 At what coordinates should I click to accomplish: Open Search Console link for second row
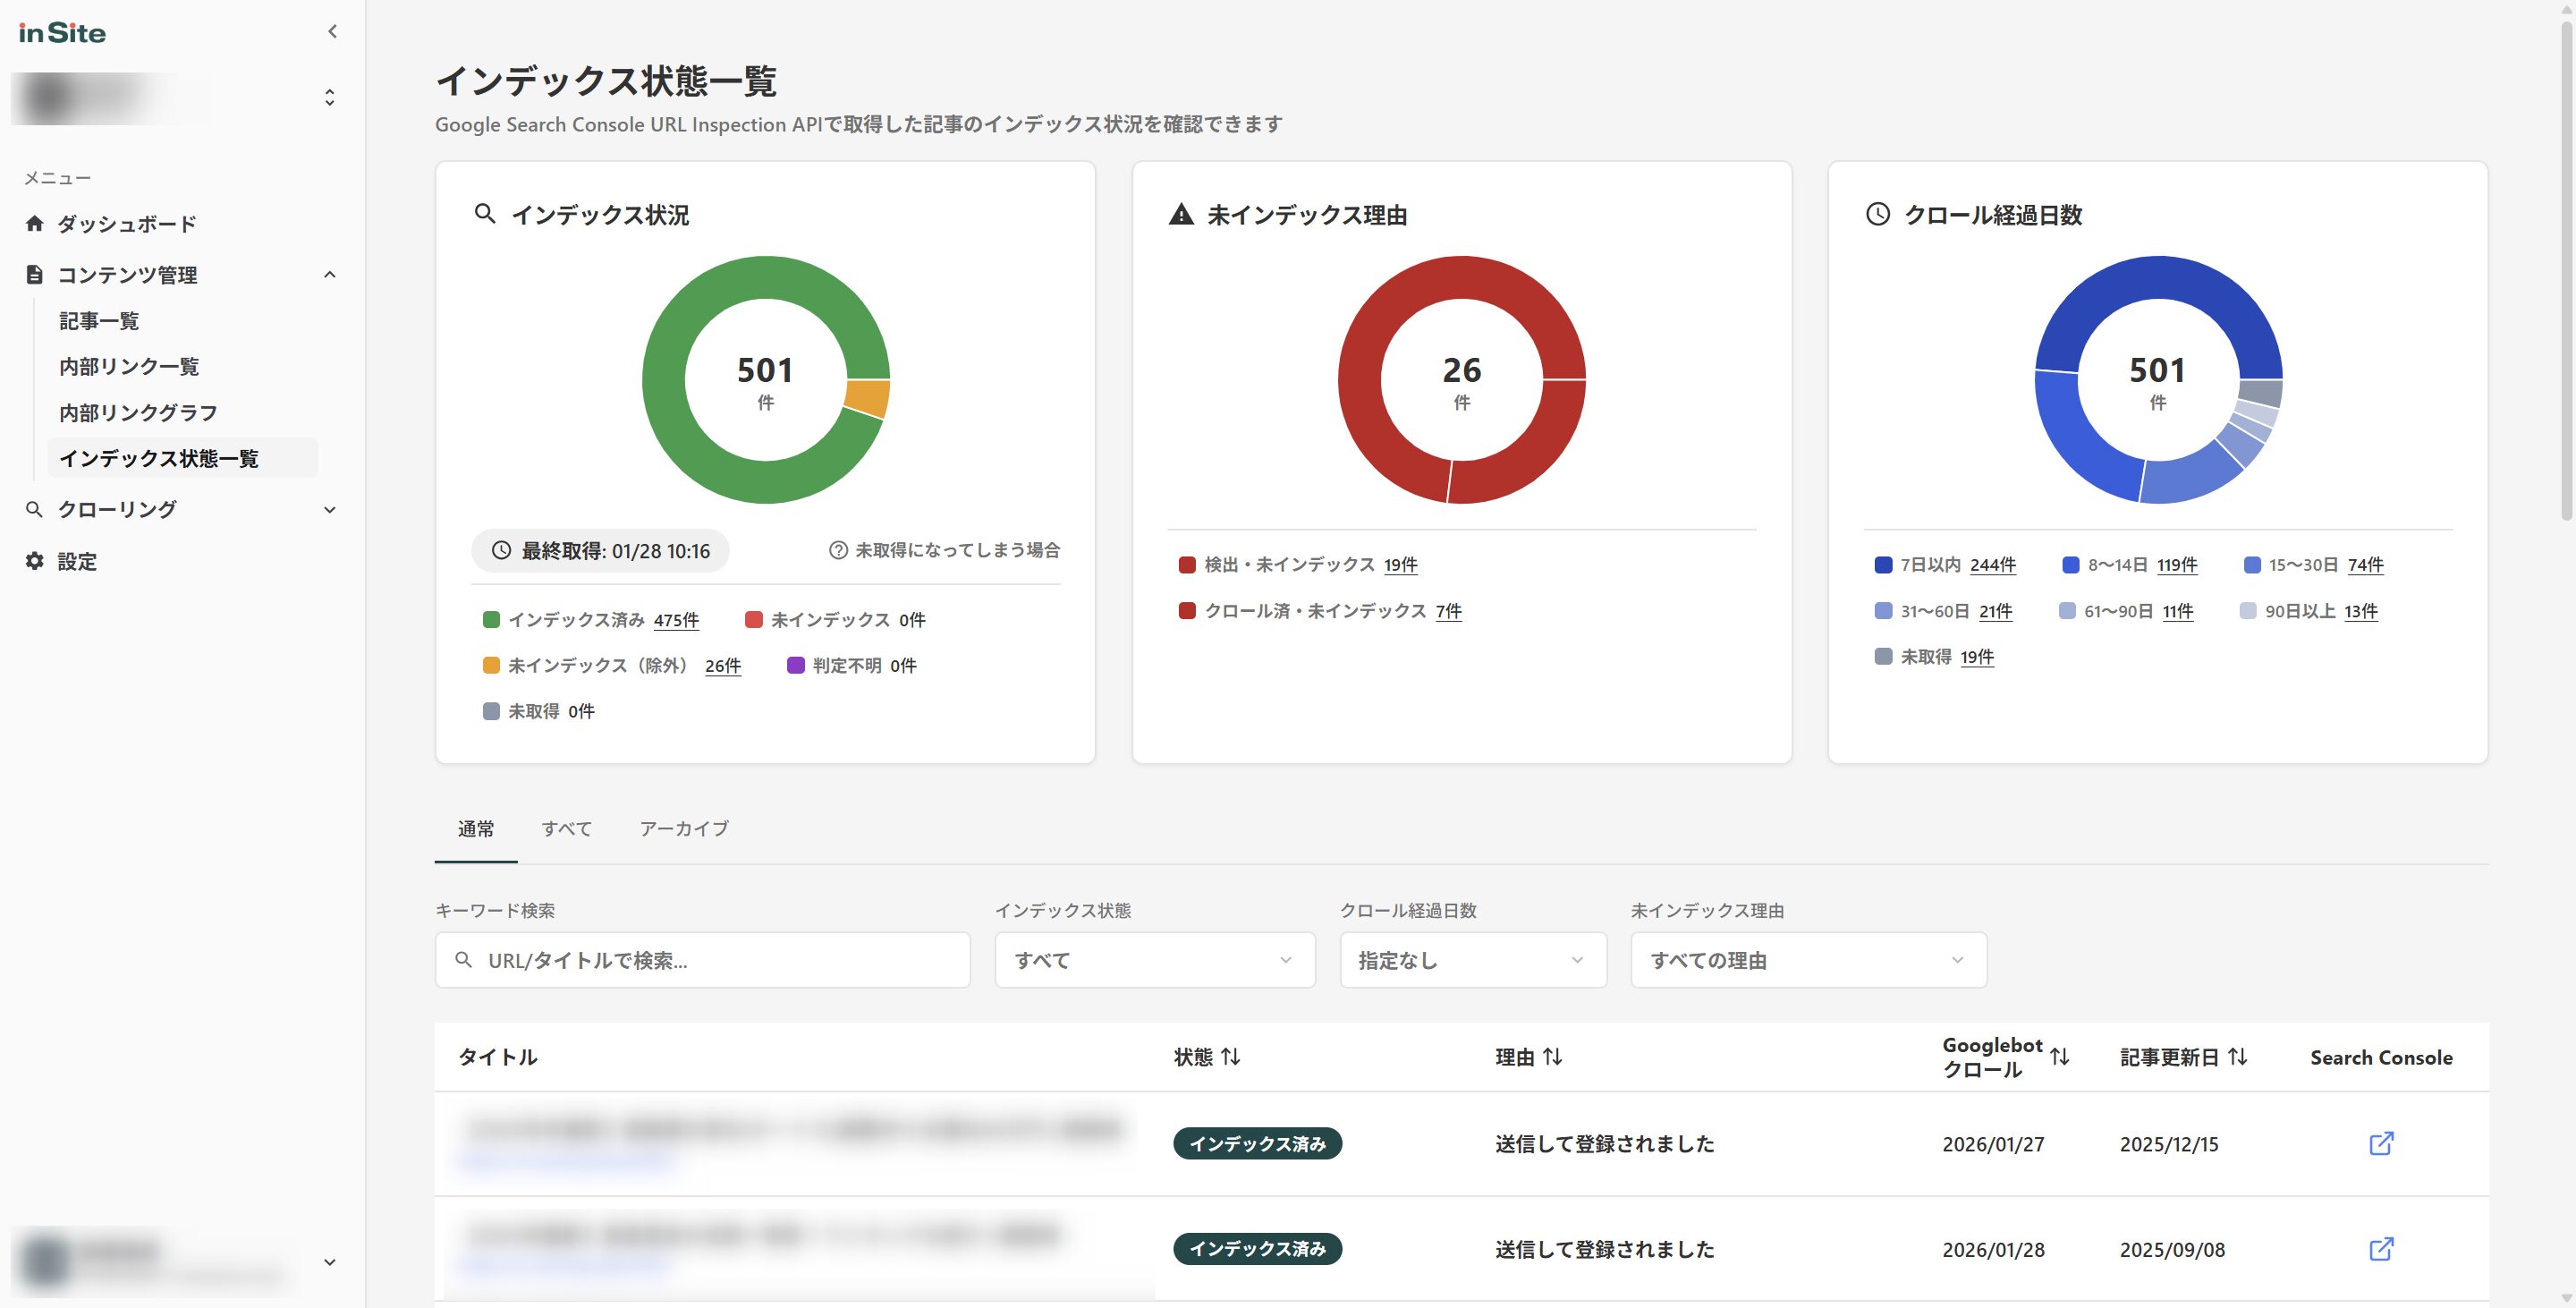[x=2381, y=1249]
